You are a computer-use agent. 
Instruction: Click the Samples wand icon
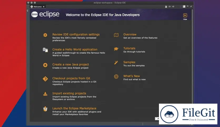116,62
